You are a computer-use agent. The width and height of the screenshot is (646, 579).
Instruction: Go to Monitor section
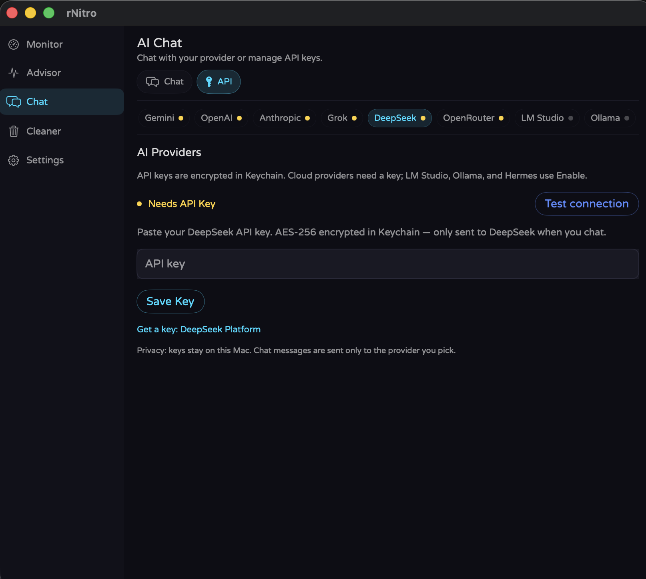(62, 44)
